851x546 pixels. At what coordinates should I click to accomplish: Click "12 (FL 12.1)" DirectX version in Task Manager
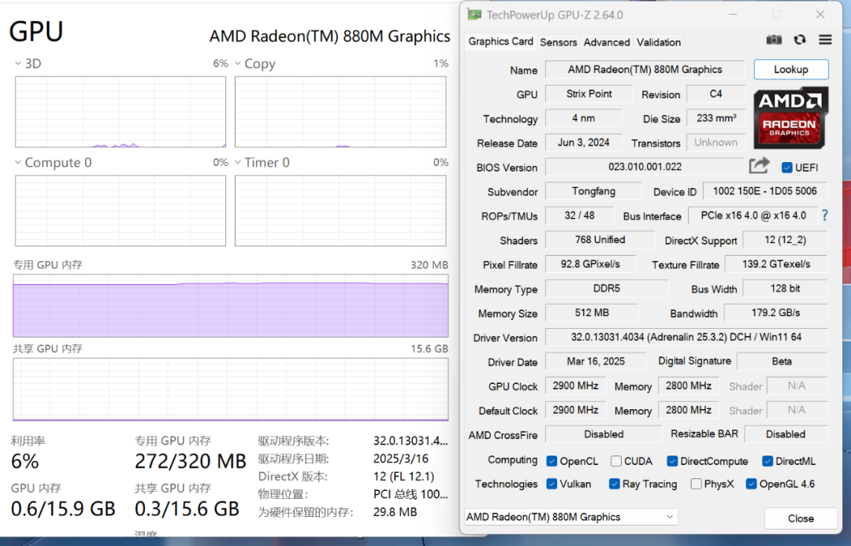tap(403, 477)
